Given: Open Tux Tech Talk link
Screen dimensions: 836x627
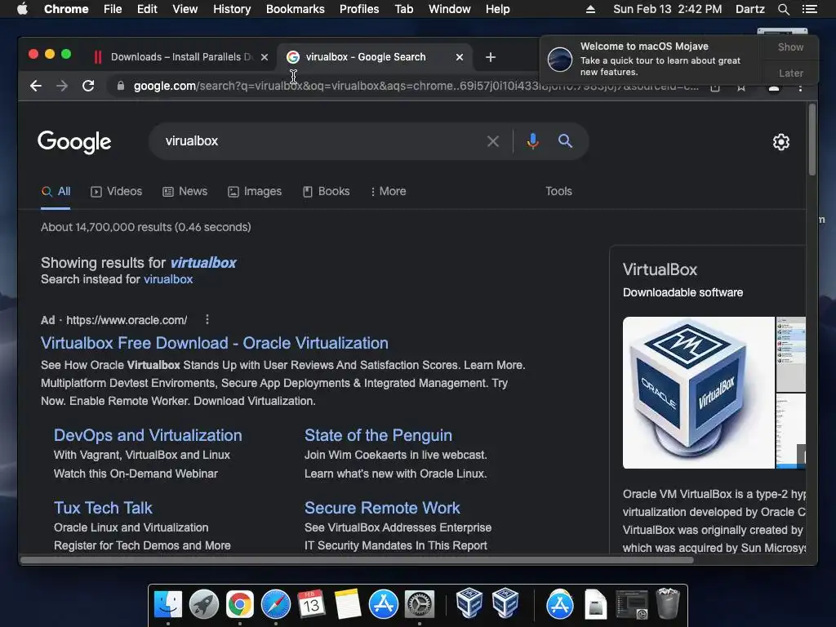Looking at the screenshot, I should (103, 508).
